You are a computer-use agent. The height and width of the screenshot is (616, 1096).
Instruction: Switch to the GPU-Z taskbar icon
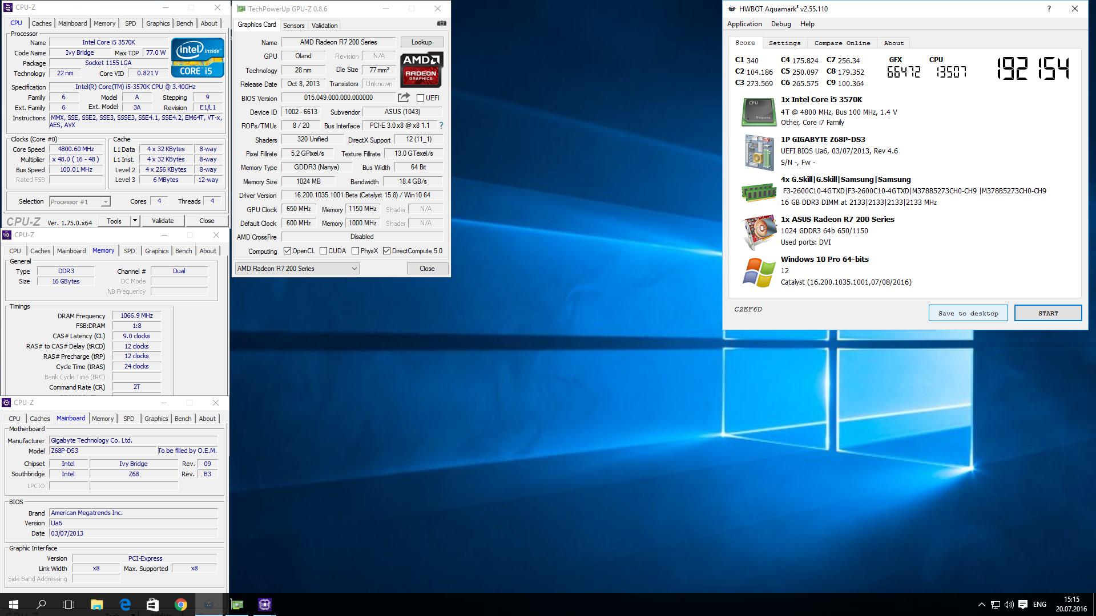[x=236, y=605]
